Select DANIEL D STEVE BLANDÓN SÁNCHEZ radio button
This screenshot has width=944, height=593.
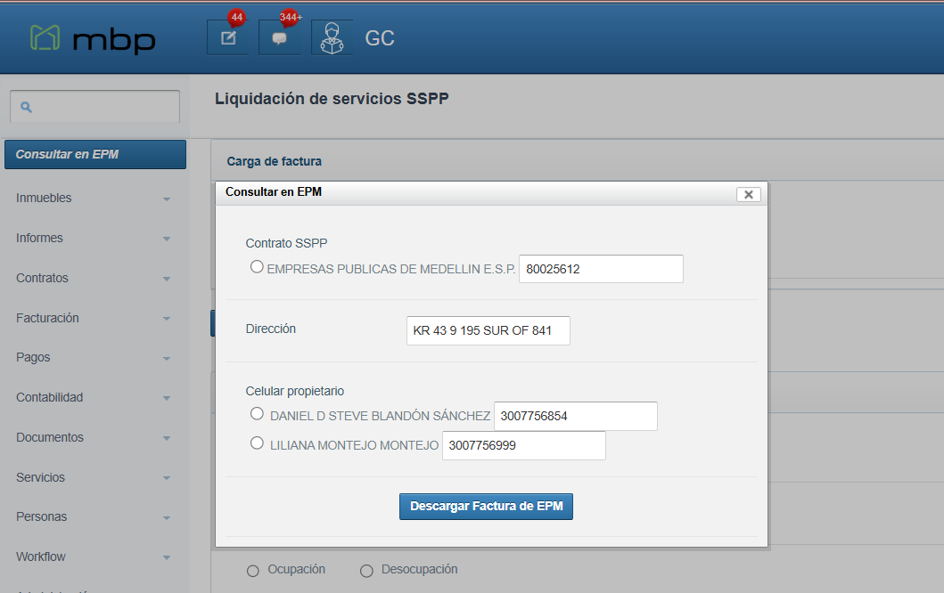tap(257, 413)
